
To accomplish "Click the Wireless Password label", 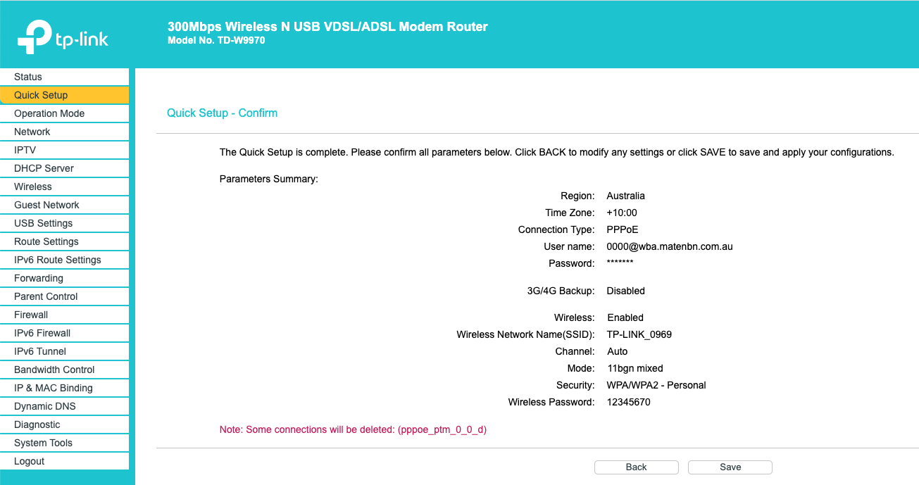I will [x=552, y=402].
